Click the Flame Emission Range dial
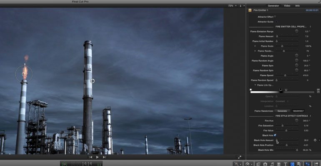The width and height of the screenshot is (321, 166). coord(296,31)
